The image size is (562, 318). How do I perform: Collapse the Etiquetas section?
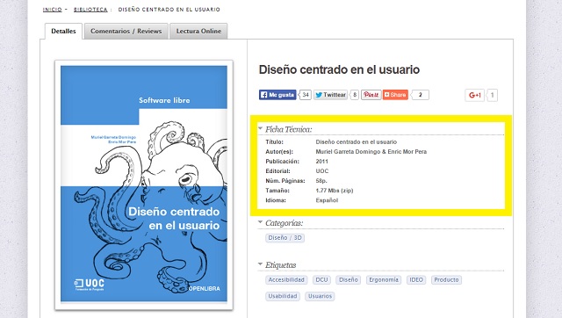point(260,264)
